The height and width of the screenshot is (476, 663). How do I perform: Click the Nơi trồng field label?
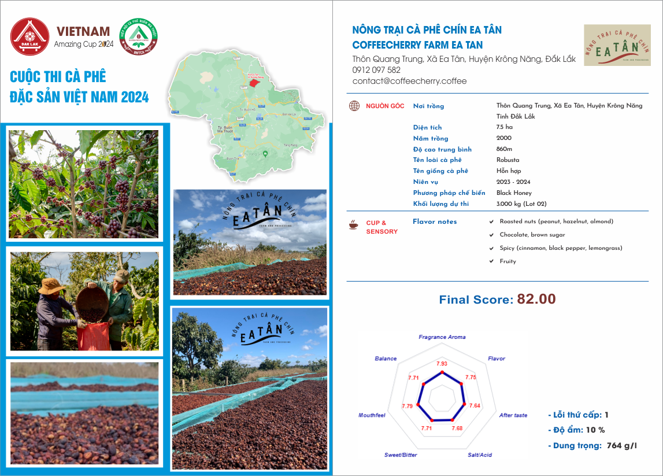pyautogui.click(x=428, y=106)
